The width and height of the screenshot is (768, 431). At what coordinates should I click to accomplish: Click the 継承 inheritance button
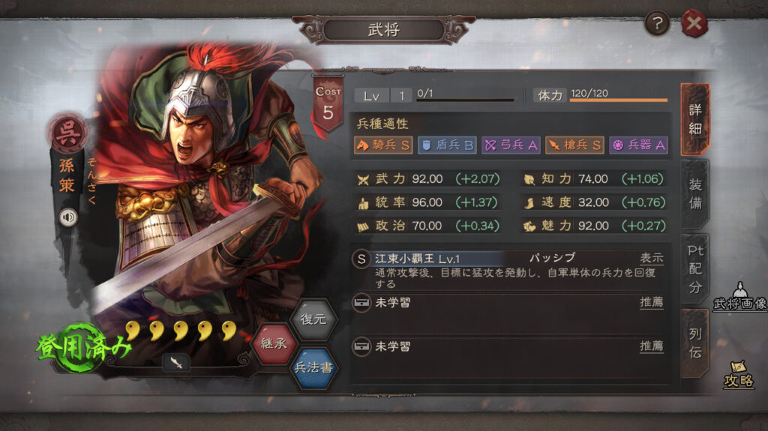click(x=274, y=343)
